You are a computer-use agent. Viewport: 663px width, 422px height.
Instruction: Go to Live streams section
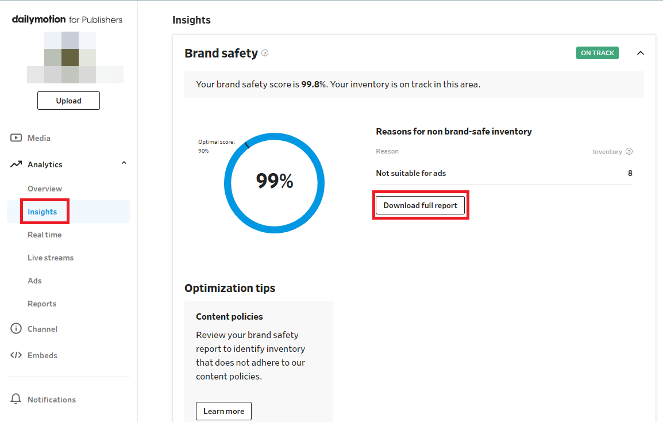point(51,258)
